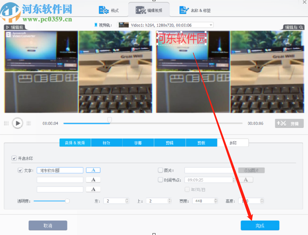Open font settings for the time node

coord(246,180)
